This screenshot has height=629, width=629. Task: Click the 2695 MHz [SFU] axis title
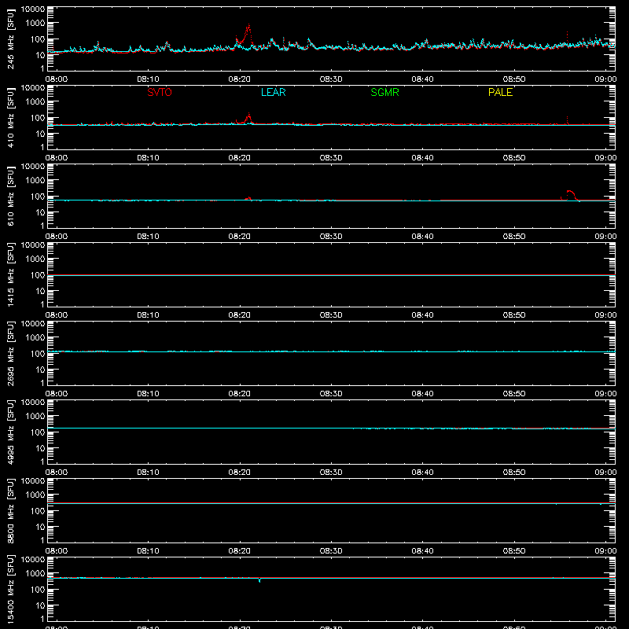click(10, 353)
